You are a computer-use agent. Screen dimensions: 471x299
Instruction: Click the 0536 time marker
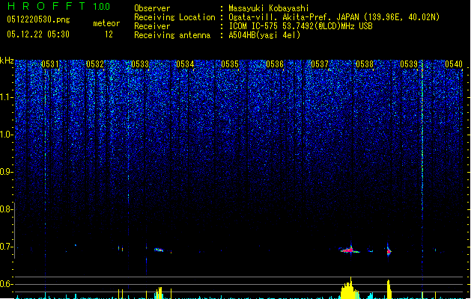(x=275, y=64)
